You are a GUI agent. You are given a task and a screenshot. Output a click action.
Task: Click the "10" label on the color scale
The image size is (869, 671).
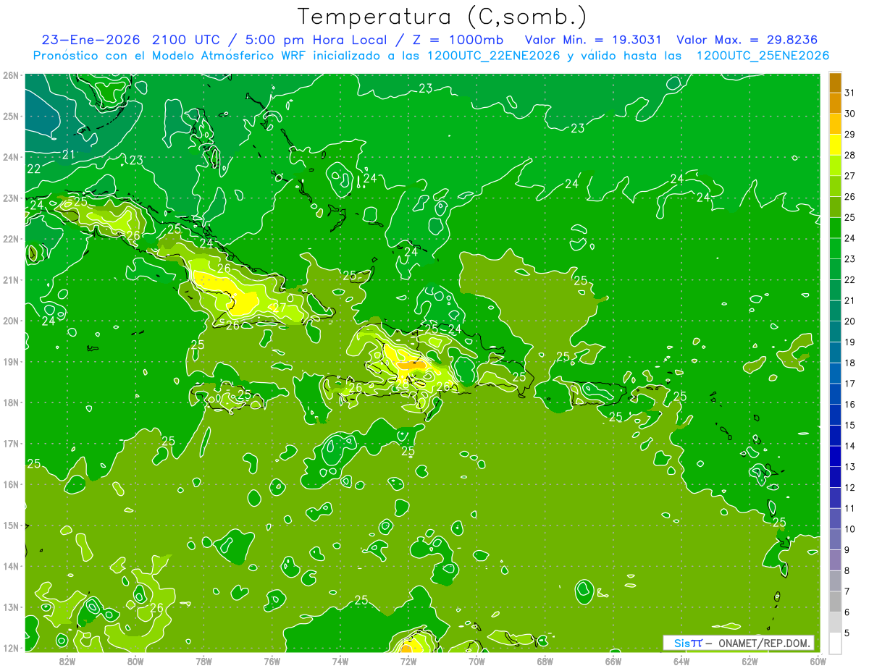pyautogui.click(x=849, y=529)
